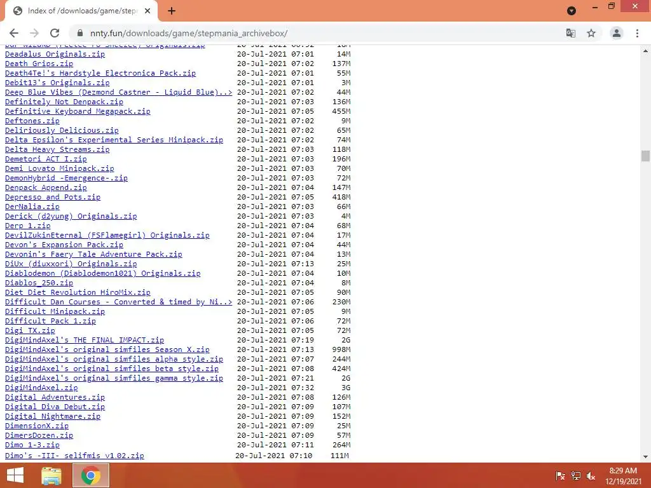Click the Denpack Append.zip link
This screenshot has width=651, height=488.
(x=46, y=187)
